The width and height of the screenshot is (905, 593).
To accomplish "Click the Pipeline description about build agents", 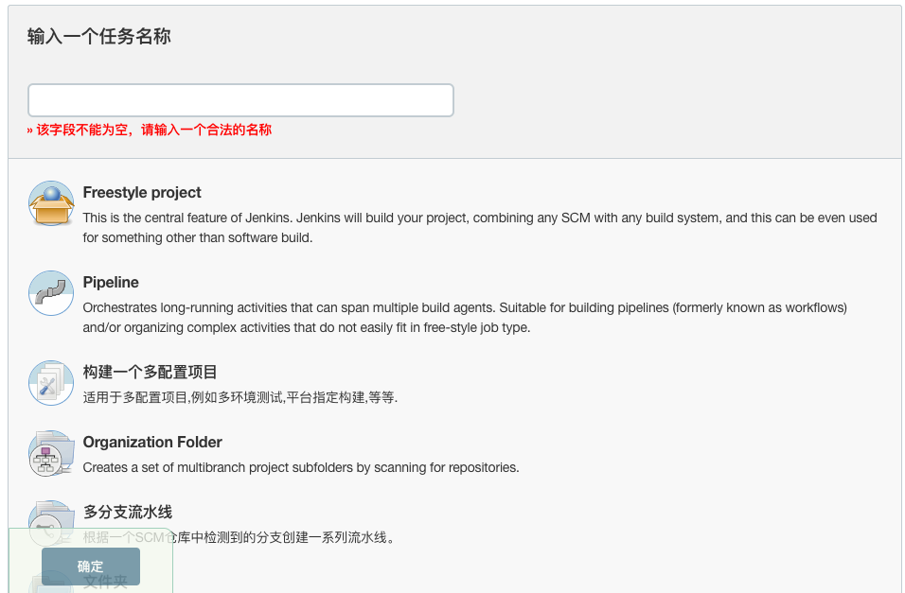I will pyautogui.click(x=464, y=317).
